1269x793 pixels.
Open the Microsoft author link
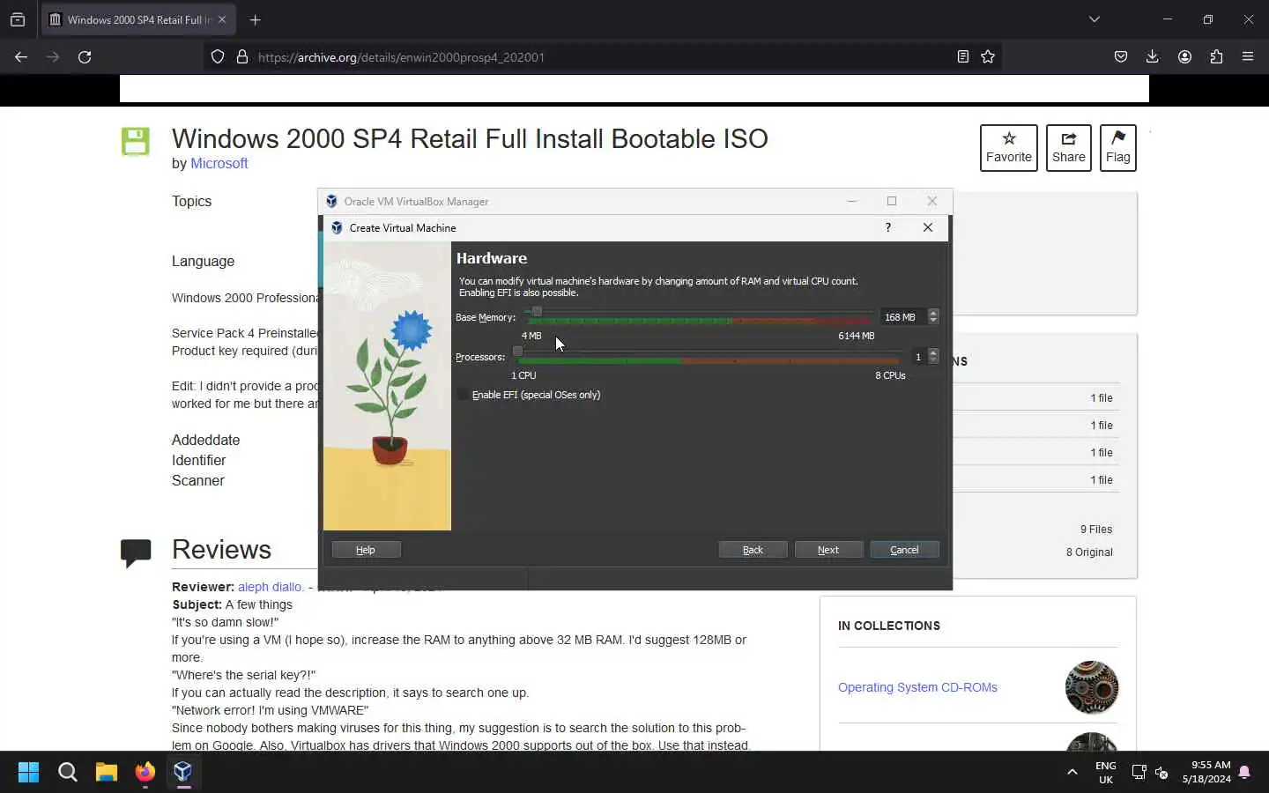(219, 163)
